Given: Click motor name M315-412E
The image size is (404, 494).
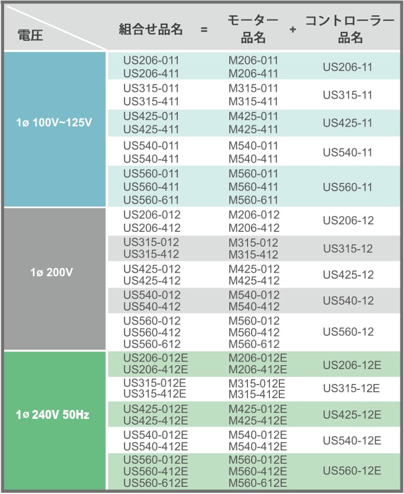Looking at the screenshot, I should [x=257, y=394].
